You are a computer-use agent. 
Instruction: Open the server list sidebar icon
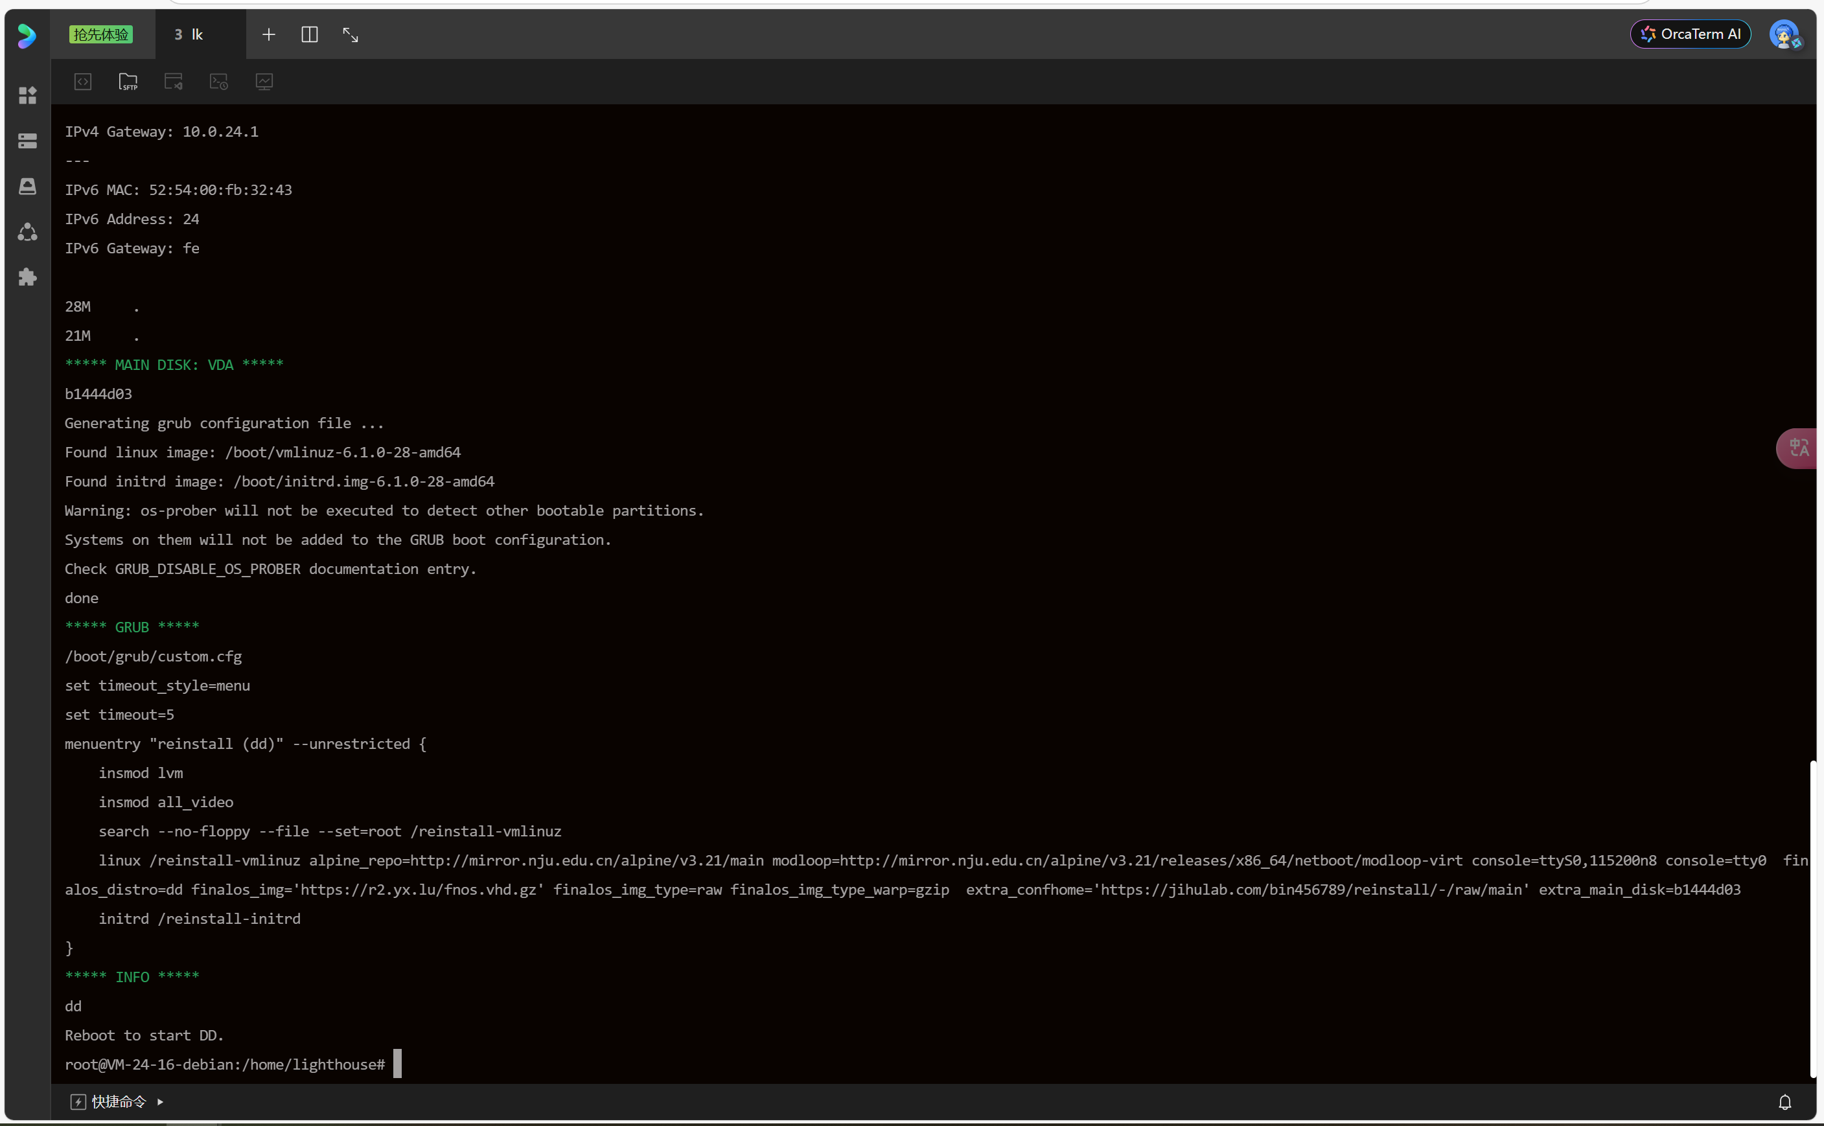[x=28, y=141]
